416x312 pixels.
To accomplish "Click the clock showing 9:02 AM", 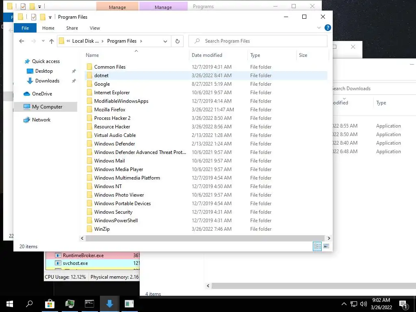I will click(381, 304).
